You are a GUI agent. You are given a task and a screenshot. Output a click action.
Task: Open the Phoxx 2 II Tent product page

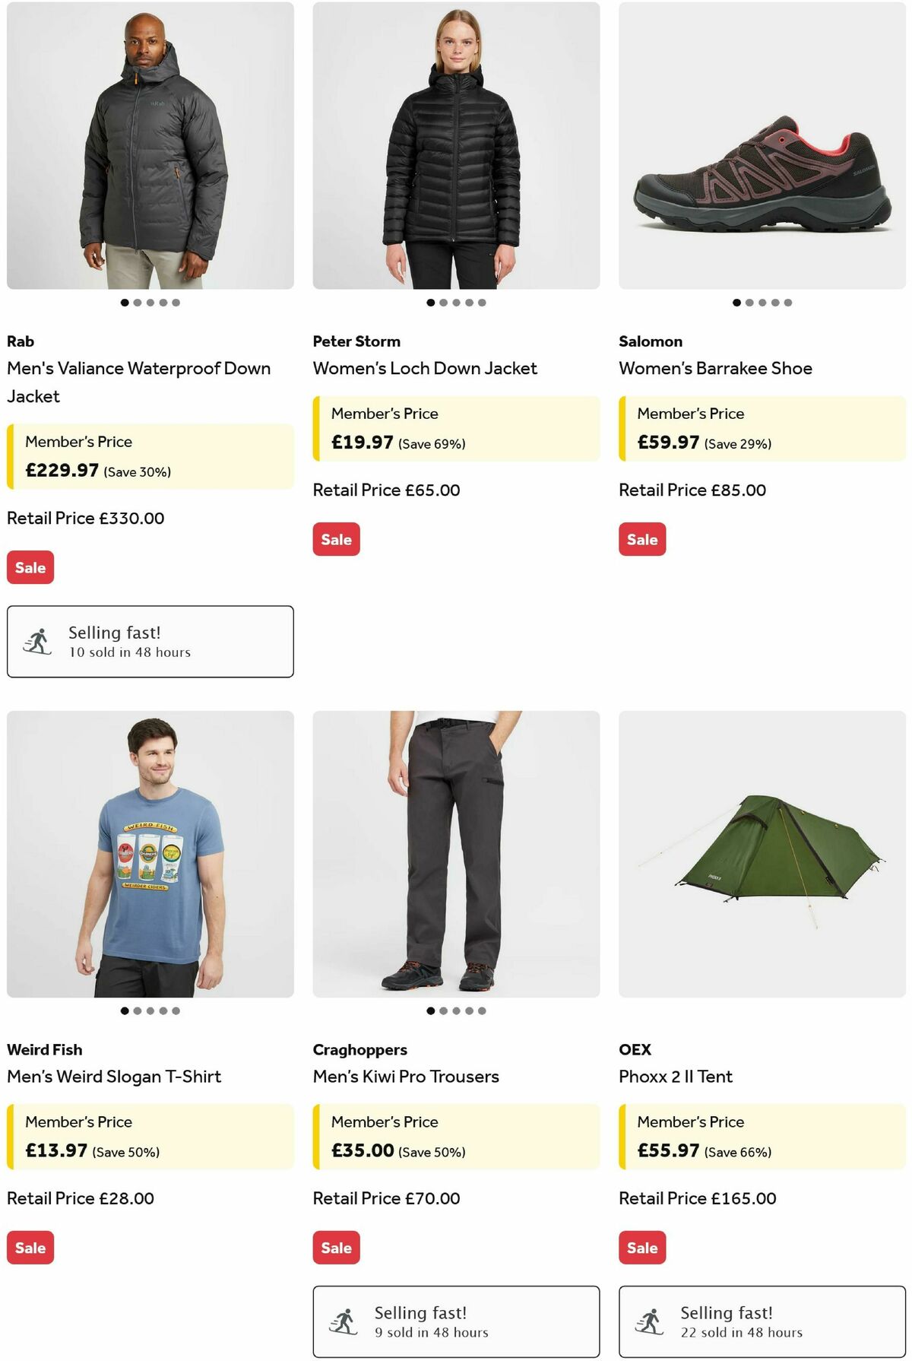[x=676, y=1077]
